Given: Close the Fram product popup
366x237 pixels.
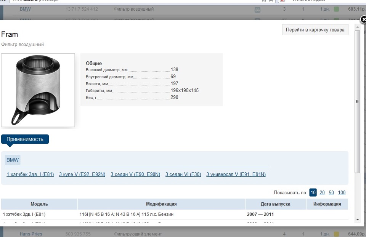Looking at the screenshot, I should pos(363,19).
